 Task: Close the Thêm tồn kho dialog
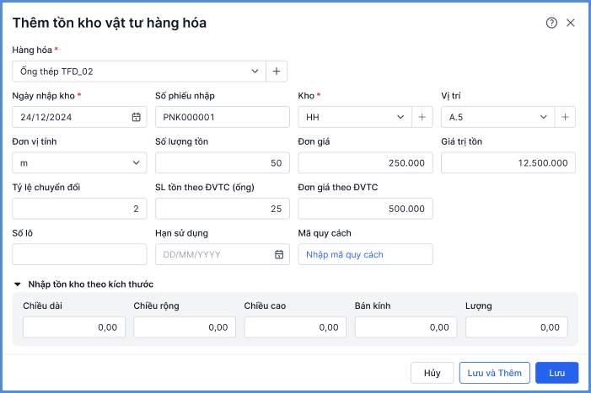coord(571,23)
